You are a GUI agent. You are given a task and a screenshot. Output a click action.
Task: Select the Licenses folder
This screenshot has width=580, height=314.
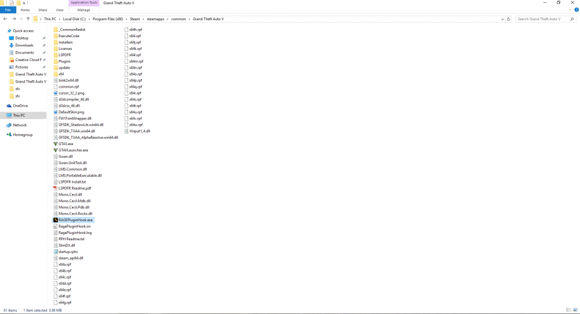point(63,49)
